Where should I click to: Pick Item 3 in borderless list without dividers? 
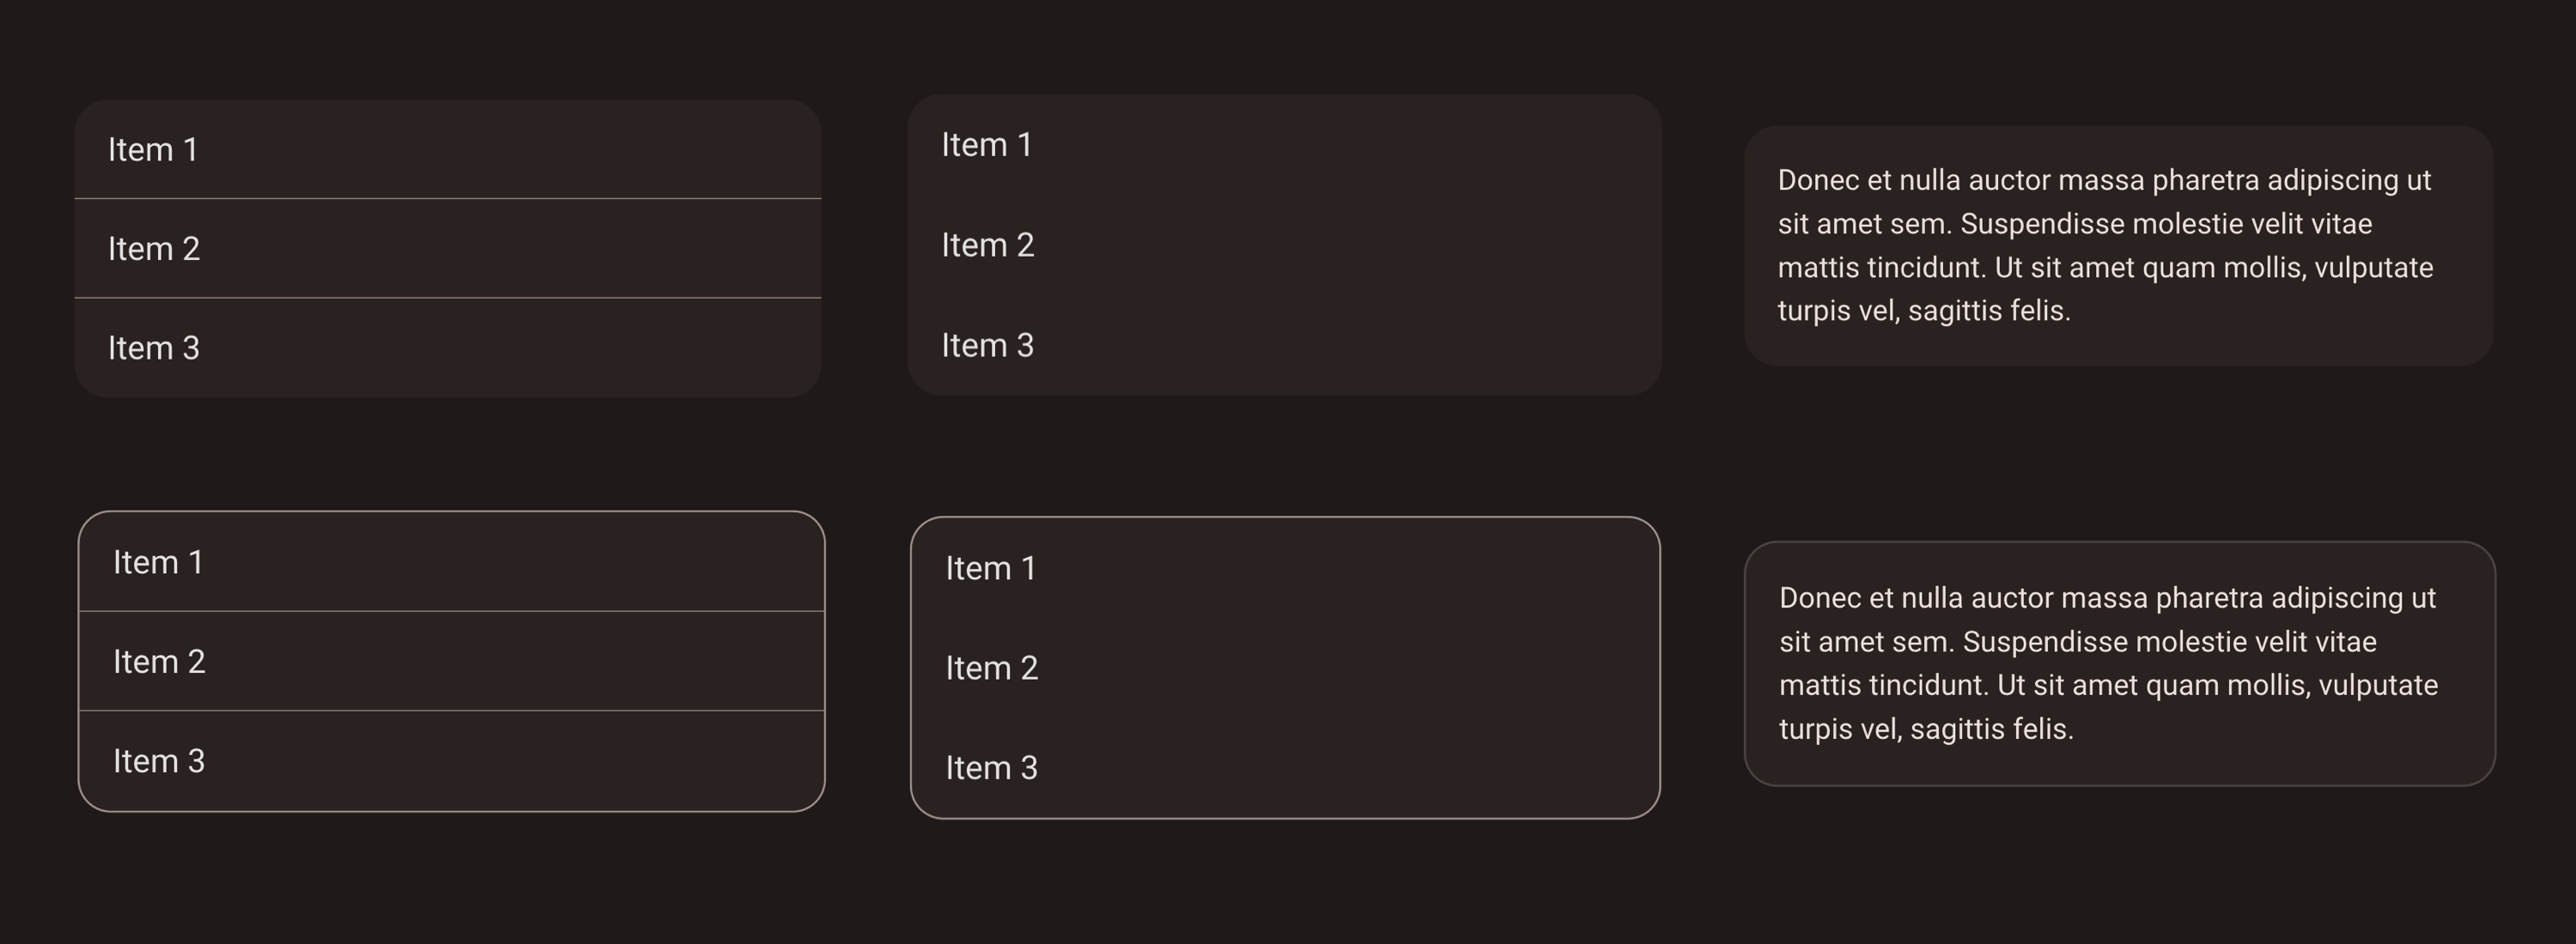pos(987,345)
